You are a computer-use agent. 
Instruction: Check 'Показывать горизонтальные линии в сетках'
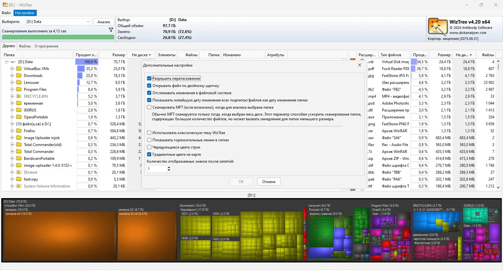coord(149,140)
